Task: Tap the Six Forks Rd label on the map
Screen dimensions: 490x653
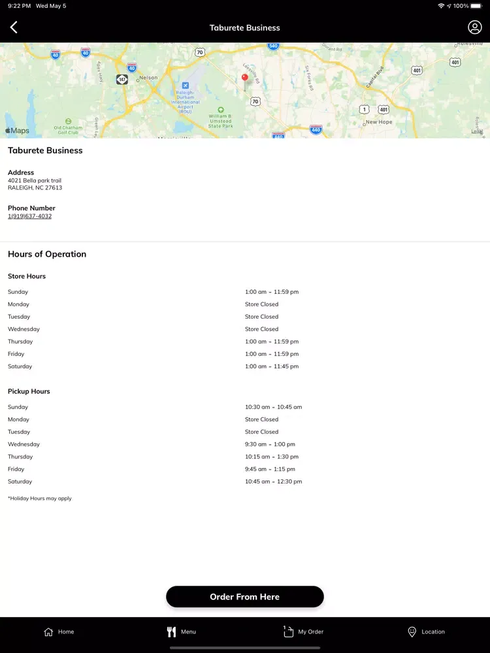Action: 309,78
